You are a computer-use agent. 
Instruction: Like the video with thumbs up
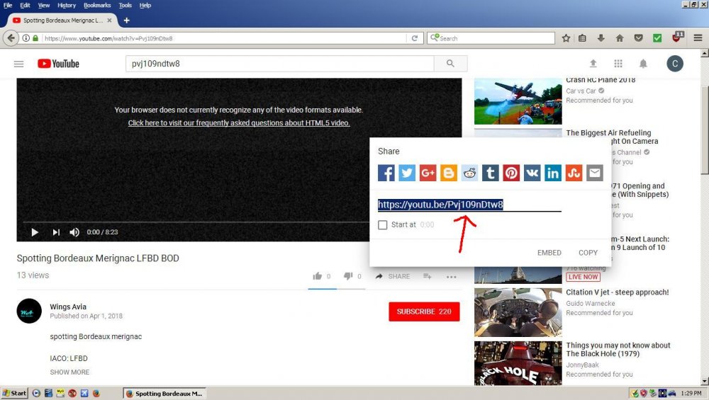[318, 276]
